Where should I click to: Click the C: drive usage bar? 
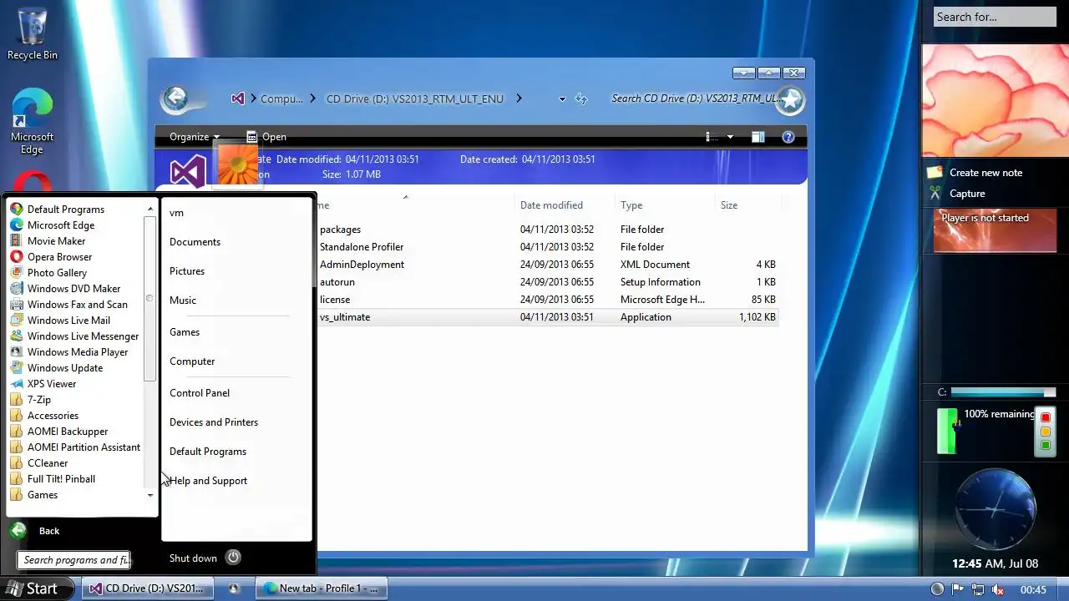click(1003, 392)
